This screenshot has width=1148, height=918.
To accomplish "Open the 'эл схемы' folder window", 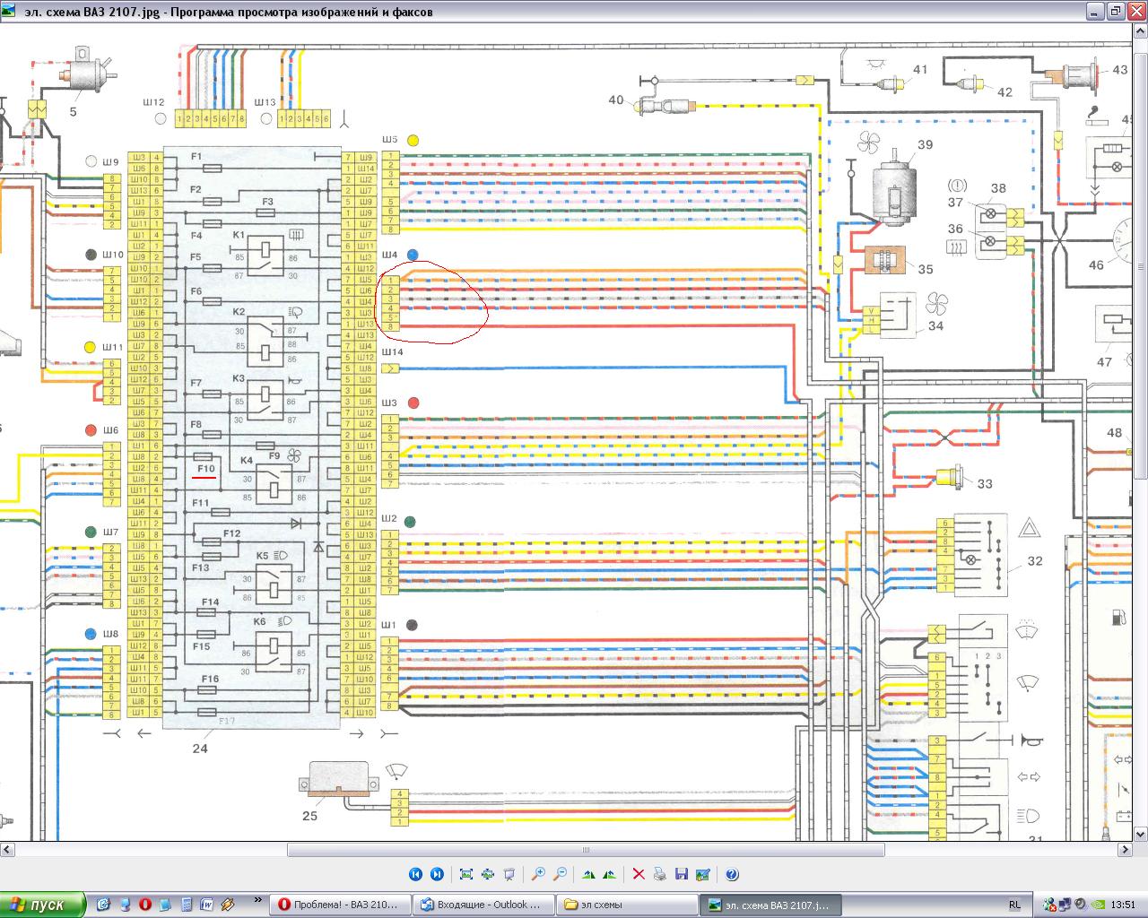I will (626, 905).
